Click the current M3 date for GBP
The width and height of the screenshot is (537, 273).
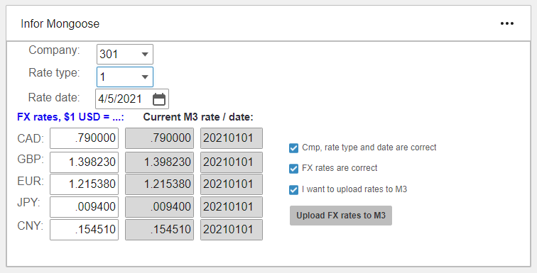232,162
